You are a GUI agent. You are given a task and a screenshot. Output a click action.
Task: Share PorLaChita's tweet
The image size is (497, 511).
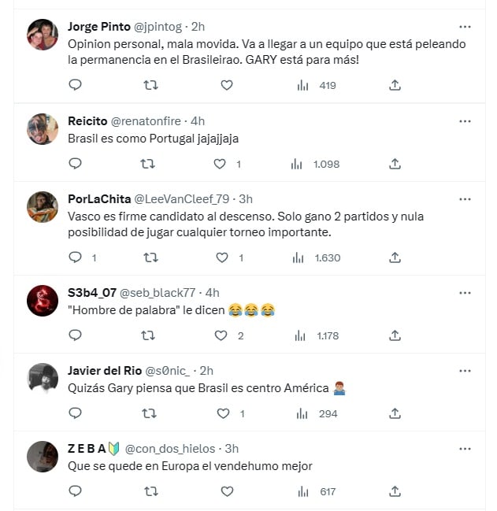pyautogui.click(x=395, y=257)
